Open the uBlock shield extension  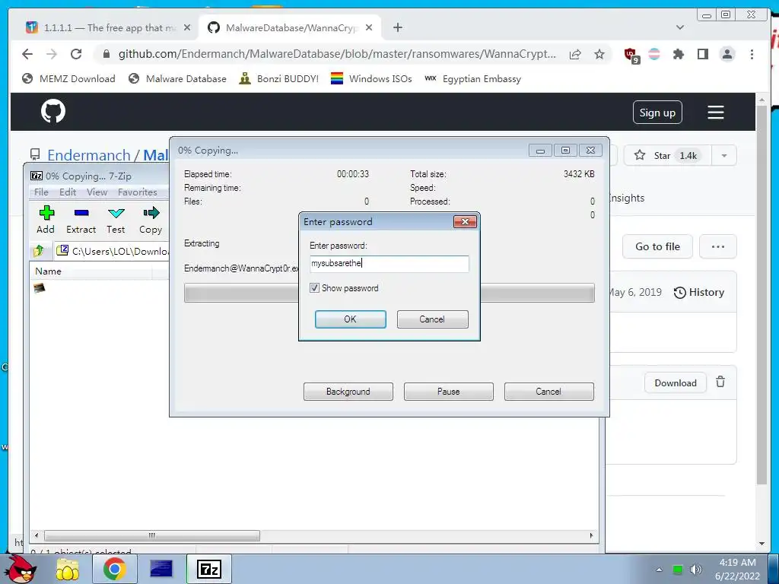click(631, 55)
